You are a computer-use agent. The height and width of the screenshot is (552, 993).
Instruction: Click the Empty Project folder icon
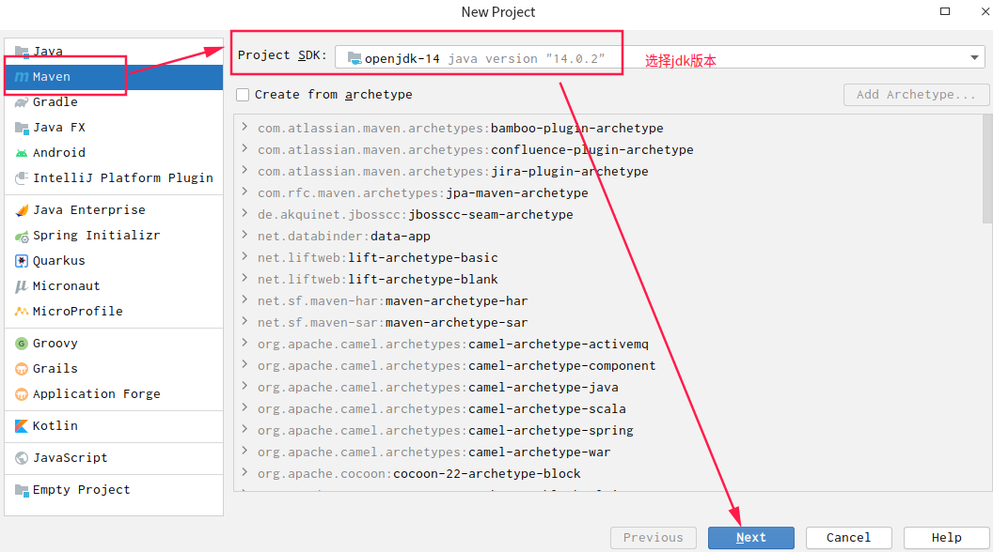pyautogui.click(x=22, y=490)
